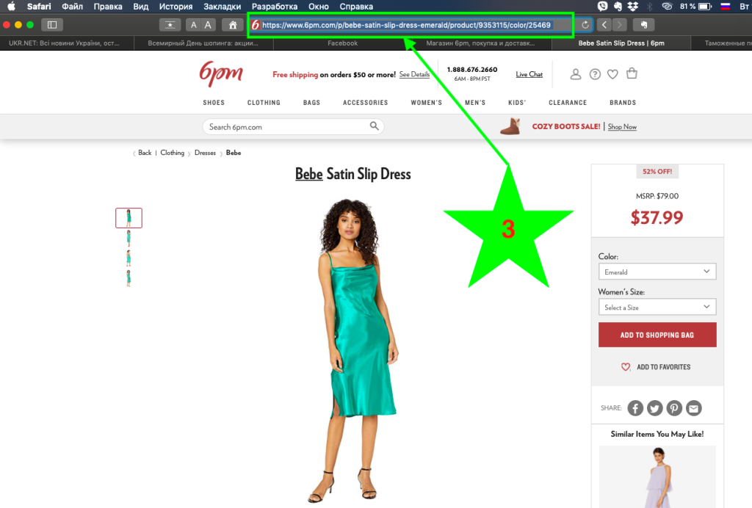Click the help question mark icon

[595, 74]
